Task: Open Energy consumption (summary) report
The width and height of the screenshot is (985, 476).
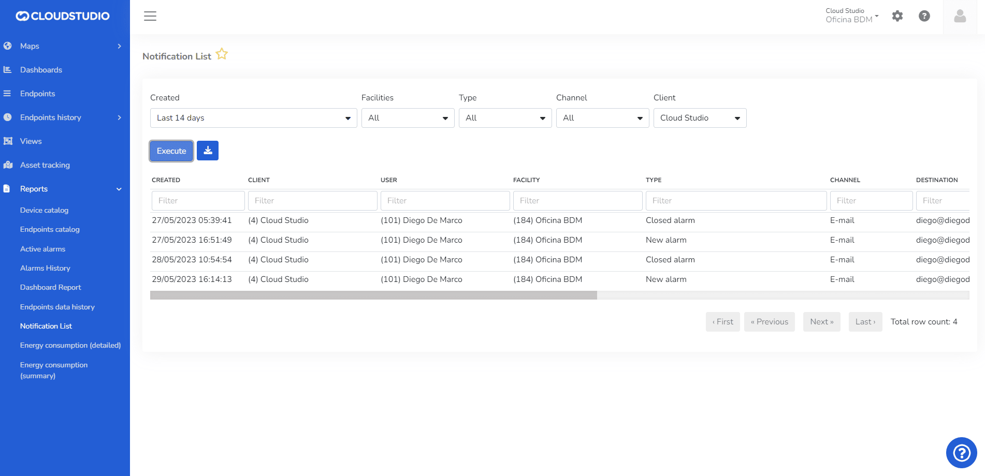Action: (x=54, y=370)
